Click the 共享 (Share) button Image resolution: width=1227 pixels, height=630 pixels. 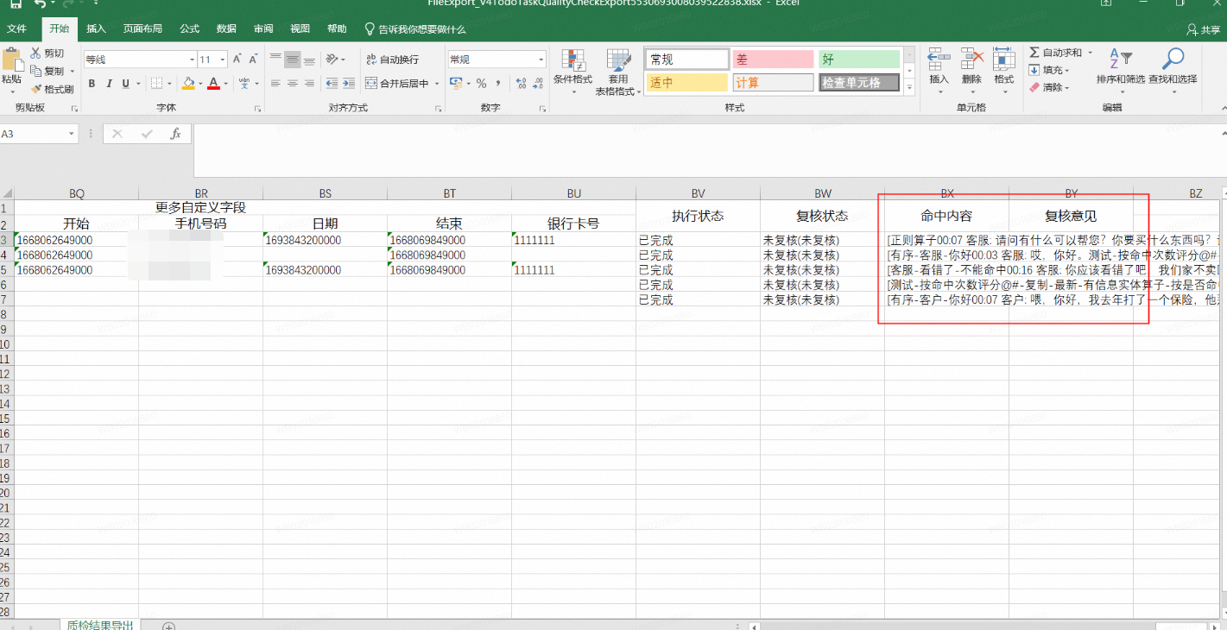[x=1203, y=29]
